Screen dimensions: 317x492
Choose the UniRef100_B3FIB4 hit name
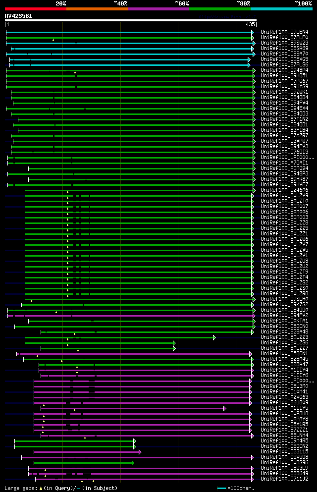(x=284, y=130)
